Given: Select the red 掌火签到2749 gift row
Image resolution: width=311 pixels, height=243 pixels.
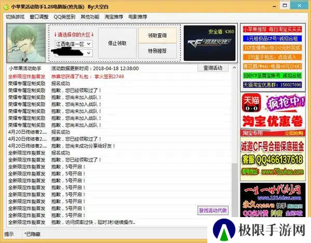Looking at the screenshot, I should pos(119,77).
